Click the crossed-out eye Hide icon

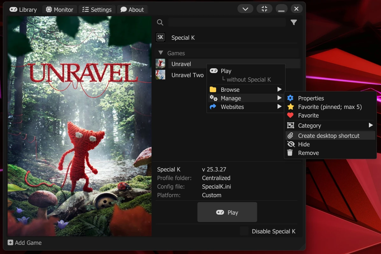pos(291,144)
